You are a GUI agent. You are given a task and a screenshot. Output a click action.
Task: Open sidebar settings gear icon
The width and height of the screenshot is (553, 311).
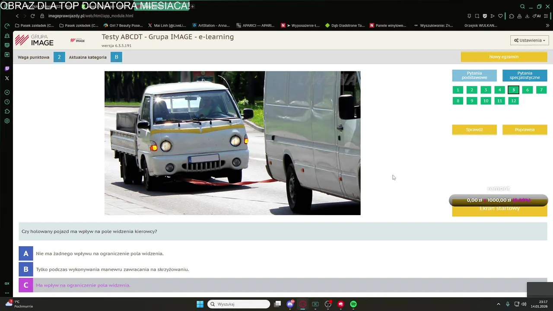pyautogui.click(x=7, y=121)
